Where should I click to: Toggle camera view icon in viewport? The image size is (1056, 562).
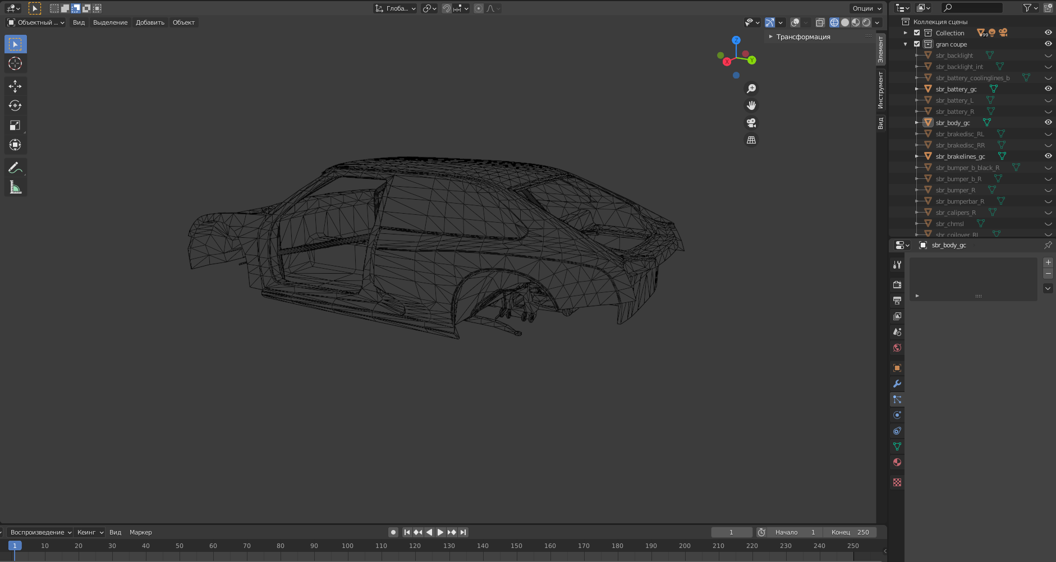click(751, 123)
